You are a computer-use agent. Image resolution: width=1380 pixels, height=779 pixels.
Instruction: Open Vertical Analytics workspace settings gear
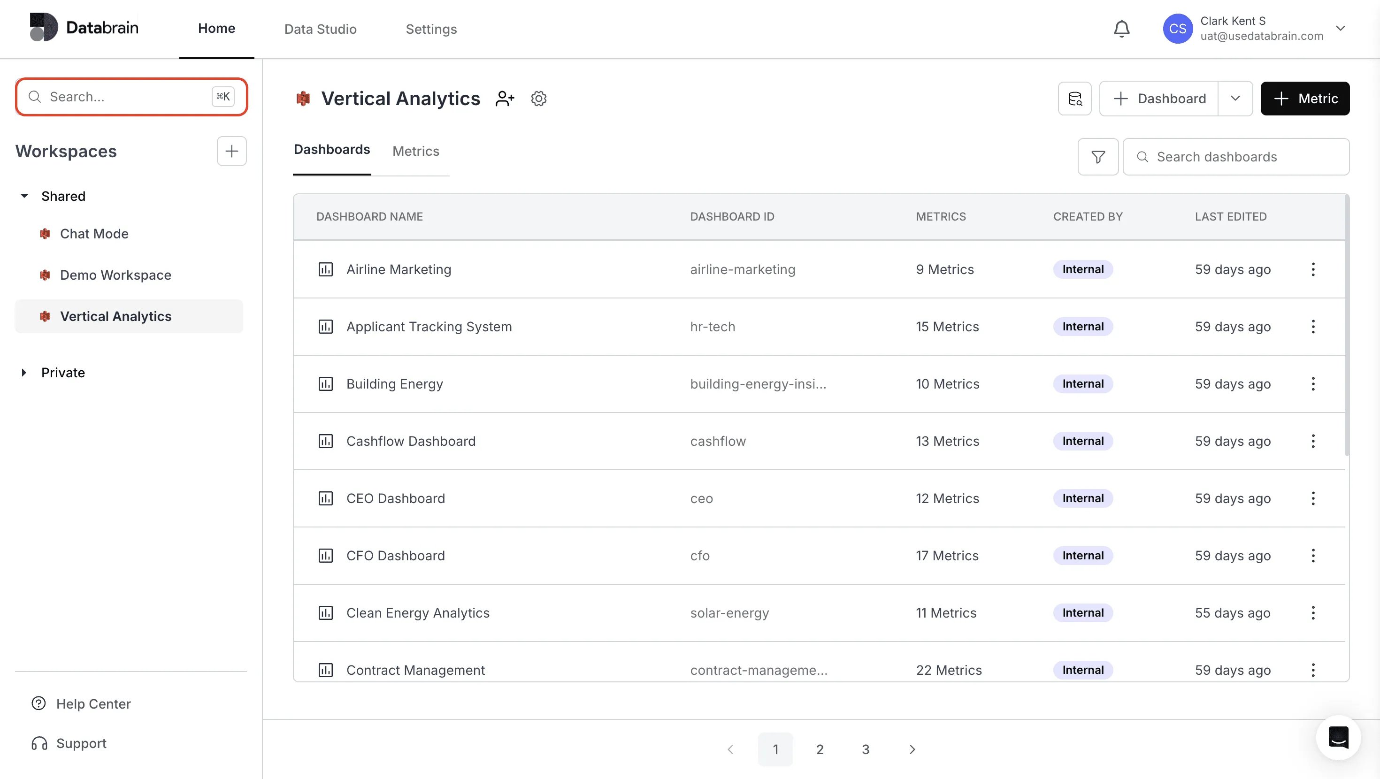[538, 99]
